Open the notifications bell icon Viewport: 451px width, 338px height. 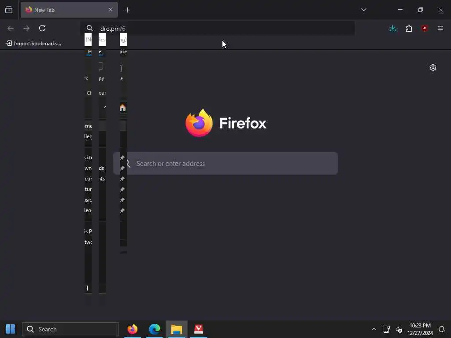442,329
